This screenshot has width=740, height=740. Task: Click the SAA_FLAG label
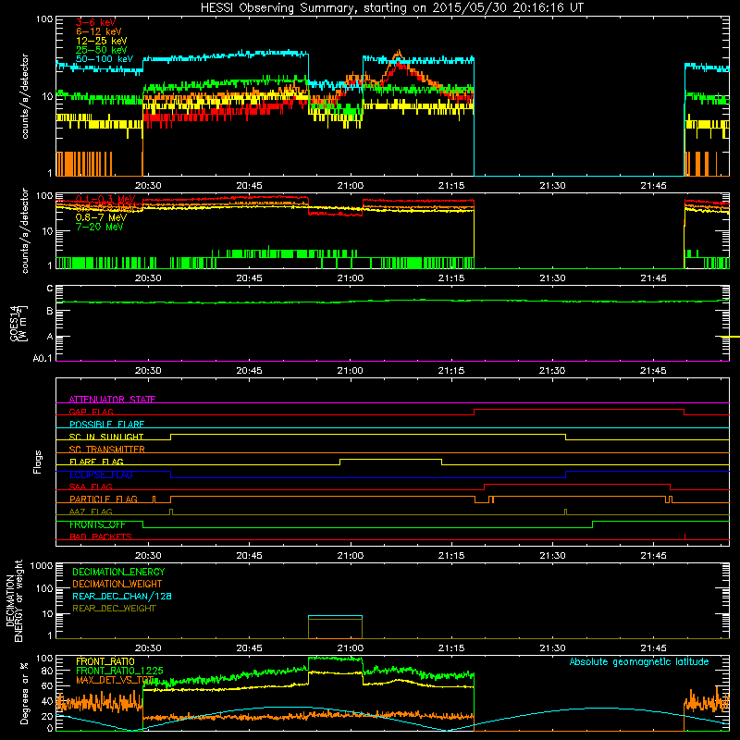91,487
